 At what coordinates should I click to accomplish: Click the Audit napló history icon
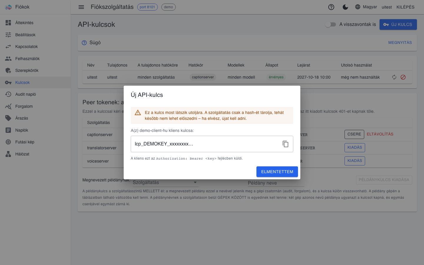tap(8, 94)
